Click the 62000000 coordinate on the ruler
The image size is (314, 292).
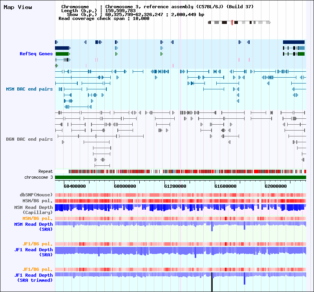pyautogui.click(x=276, y=186)
